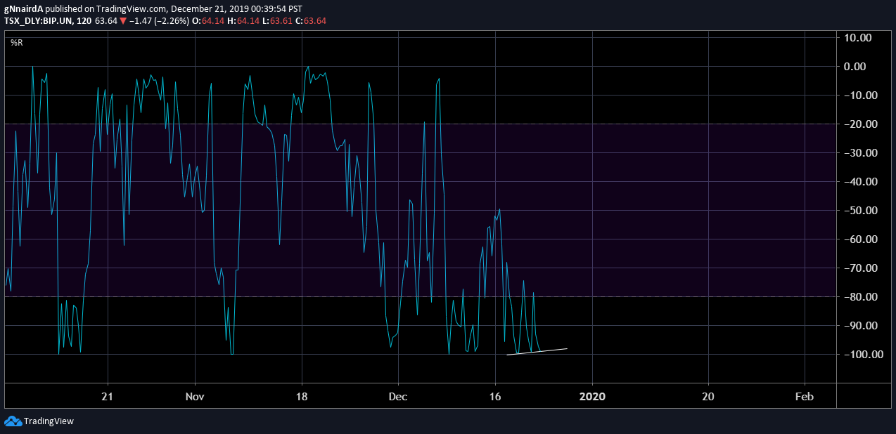Click the 10.00 price axis label

pyautogui.click(x=857, y=37)
